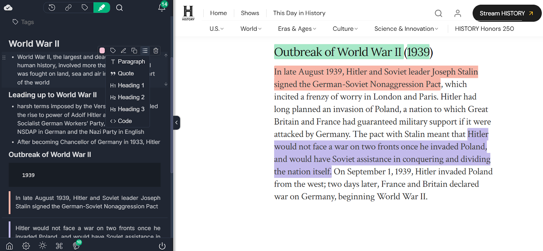
Task: Click the 1939 code block
Action: 85,175
